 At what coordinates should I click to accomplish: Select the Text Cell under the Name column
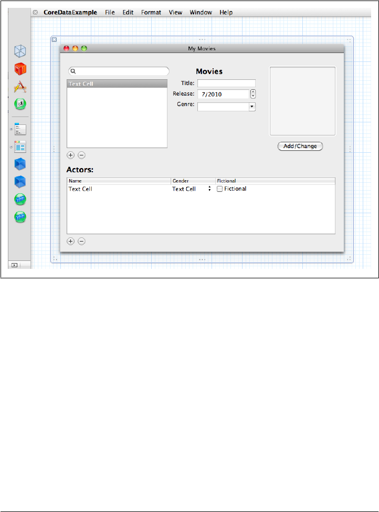80,189
